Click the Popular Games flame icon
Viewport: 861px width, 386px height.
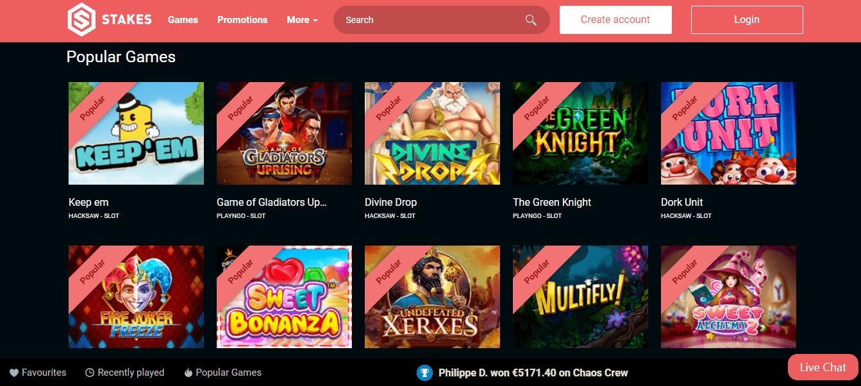[188, 373]
